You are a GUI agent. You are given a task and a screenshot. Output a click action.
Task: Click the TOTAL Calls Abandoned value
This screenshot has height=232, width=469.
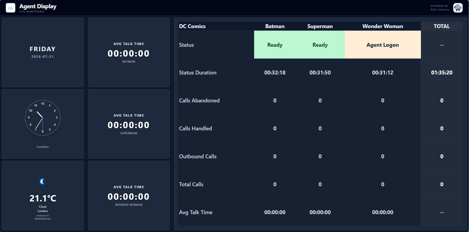pyautogui.click(x=442, y=100)
